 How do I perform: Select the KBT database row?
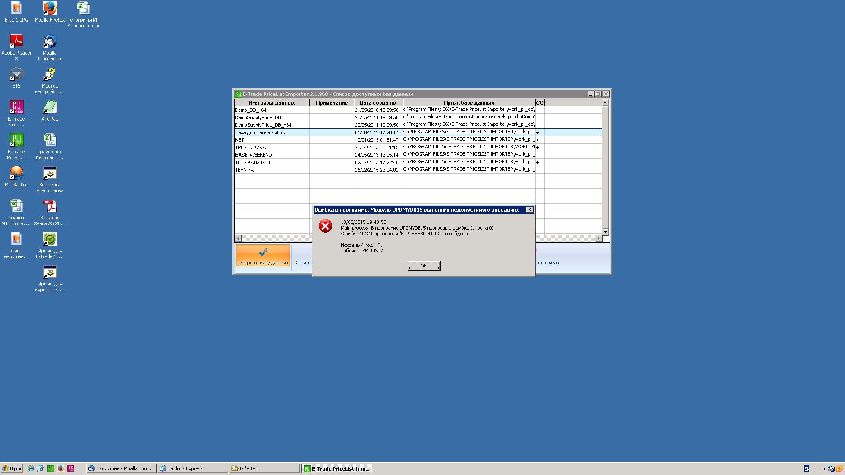pyautogui.click(x=418, y=140)
